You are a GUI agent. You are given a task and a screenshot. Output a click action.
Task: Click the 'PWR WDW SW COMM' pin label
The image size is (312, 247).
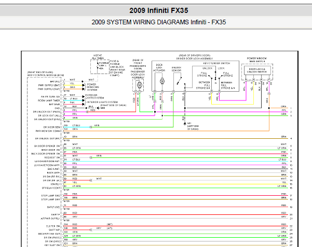[x=48, y=131]
